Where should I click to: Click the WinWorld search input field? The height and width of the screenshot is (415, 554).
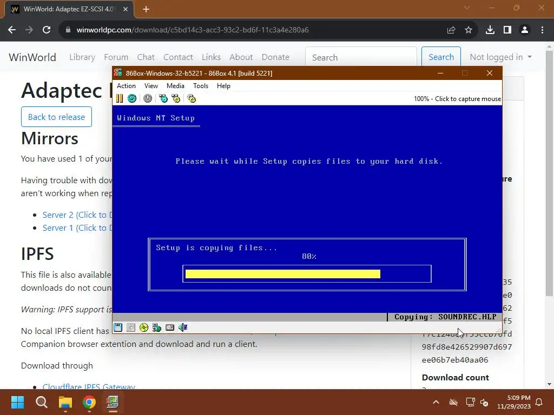pyautogui.click(x=361, y=57)
